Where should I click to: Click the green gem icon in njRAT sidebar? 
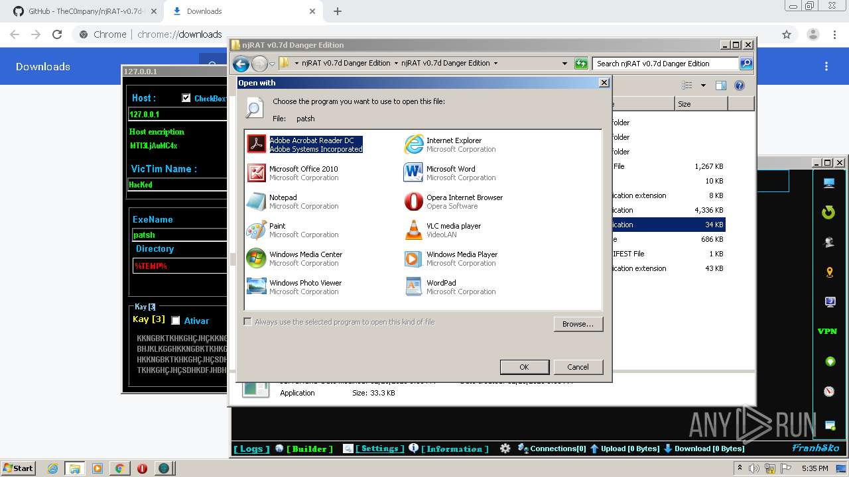[829, 362]
